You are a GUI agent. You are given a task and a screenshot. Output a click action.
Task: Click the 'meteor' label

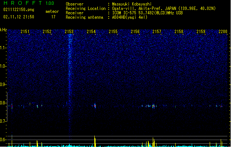pos(52,11)
